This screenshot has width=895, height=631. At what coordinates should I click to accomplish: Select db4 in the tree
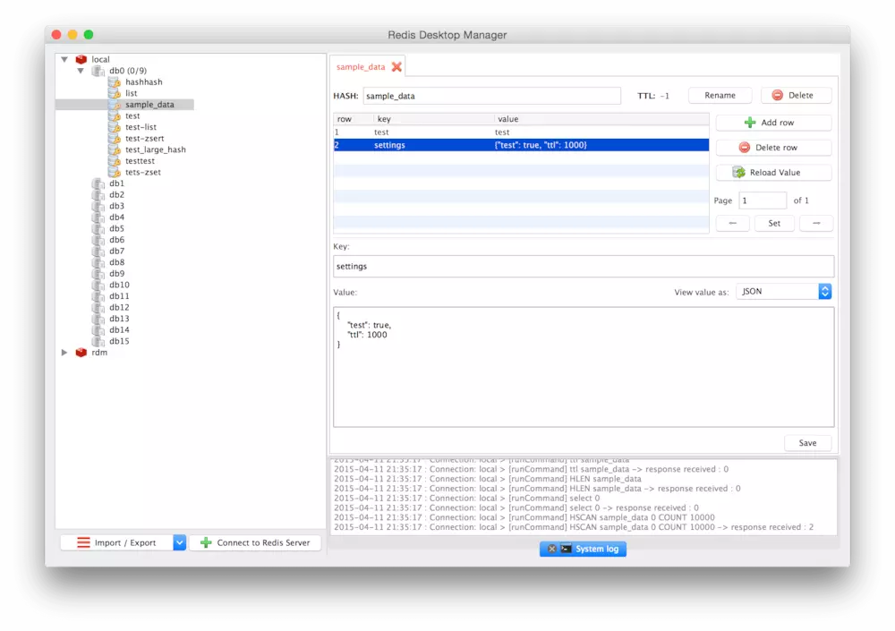pos(116,217)
